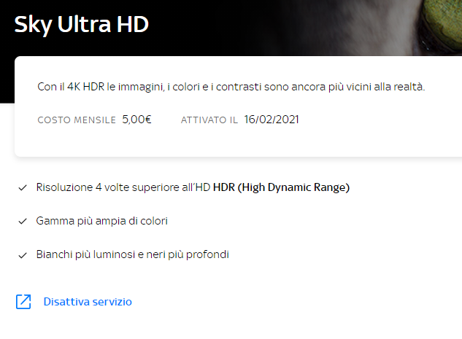Click the Sky Ultra HD page title
Screen dimensions: 462x339
pos(81,25)
